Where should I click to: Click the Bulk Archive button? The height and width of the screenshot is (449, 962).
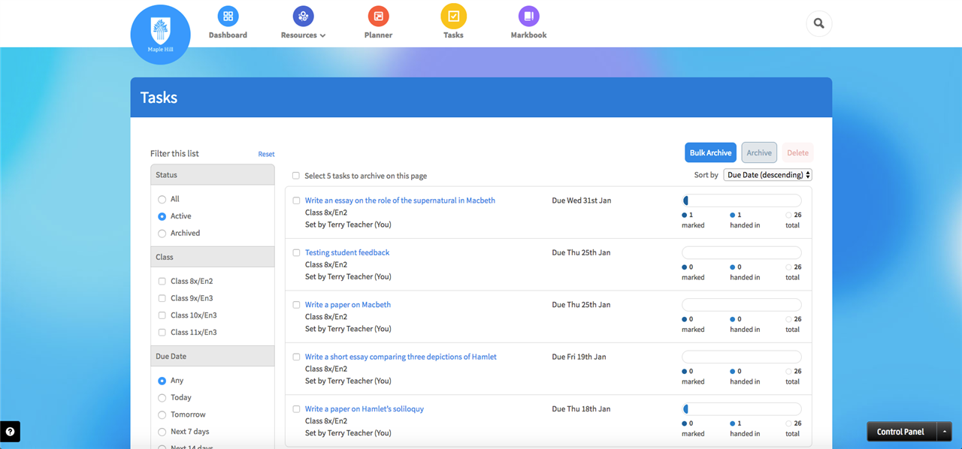point(710,152)
